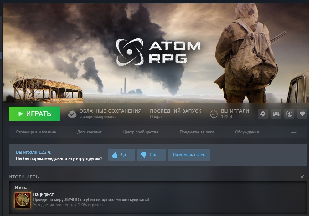Click the Пацифист achievement title
Screen dimensions: 309x216
click(x=43, y=194)
